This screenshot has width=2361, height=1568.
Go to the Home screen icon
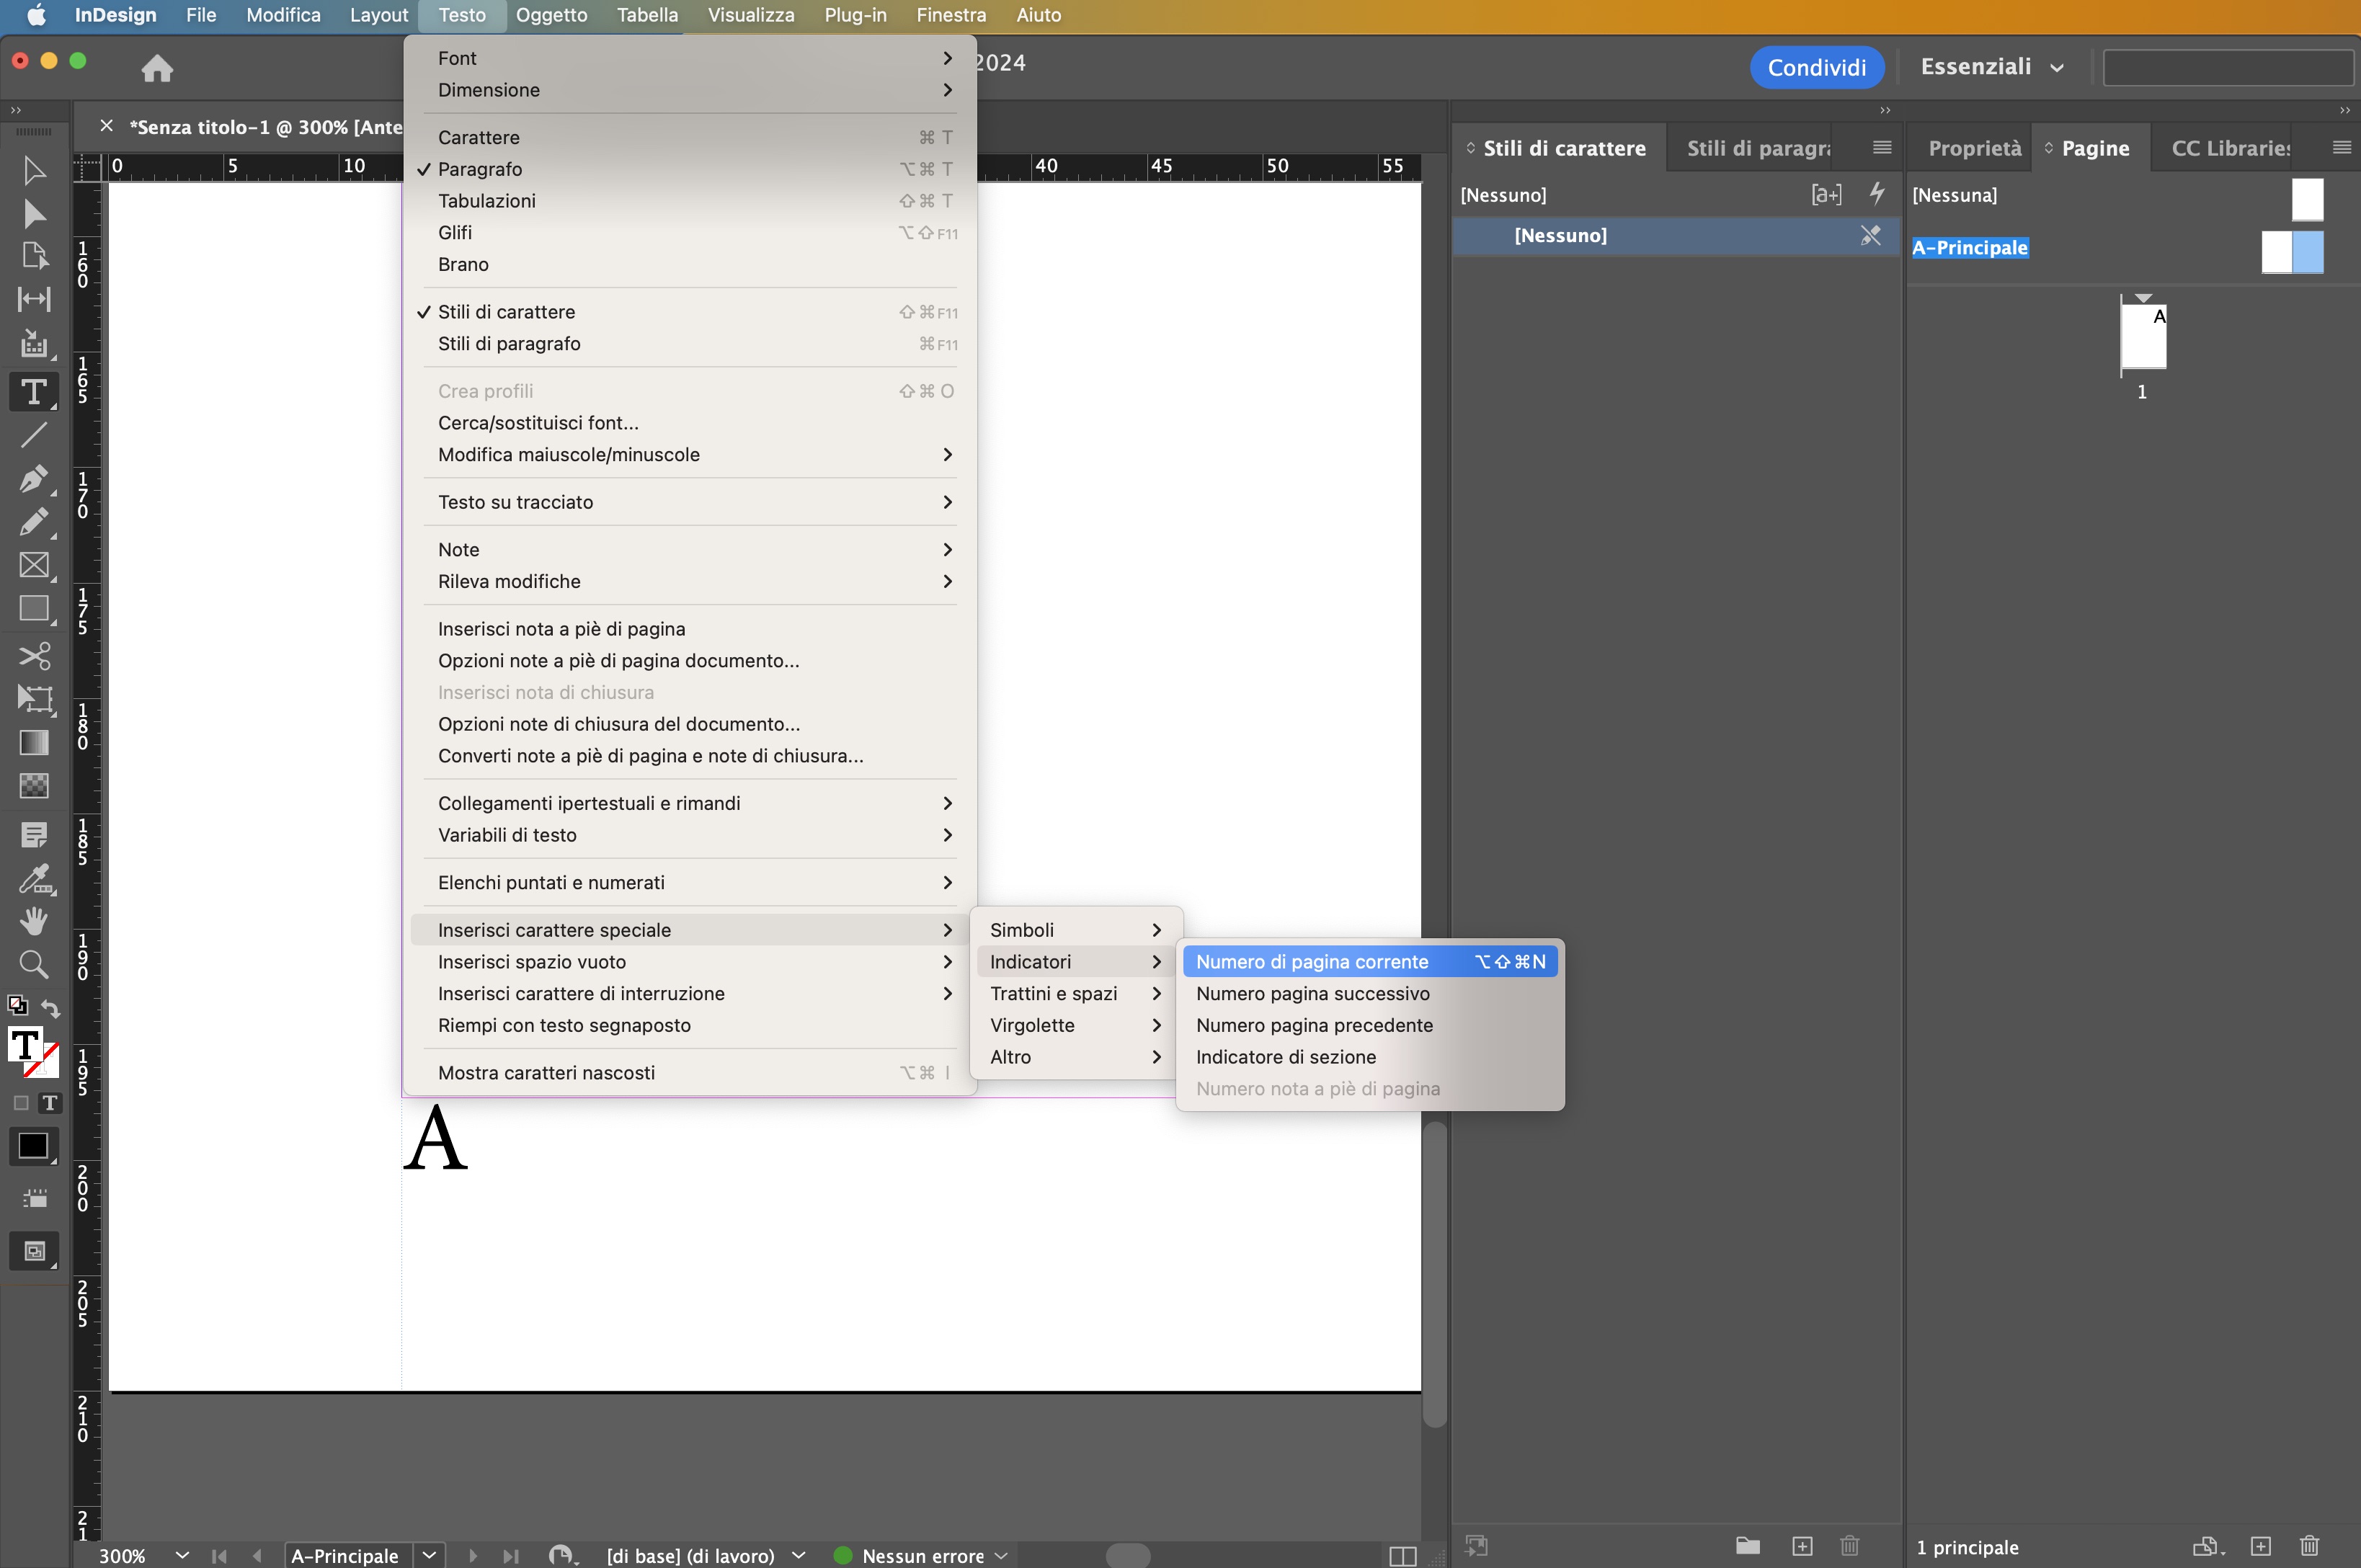(x=157, y=68)
